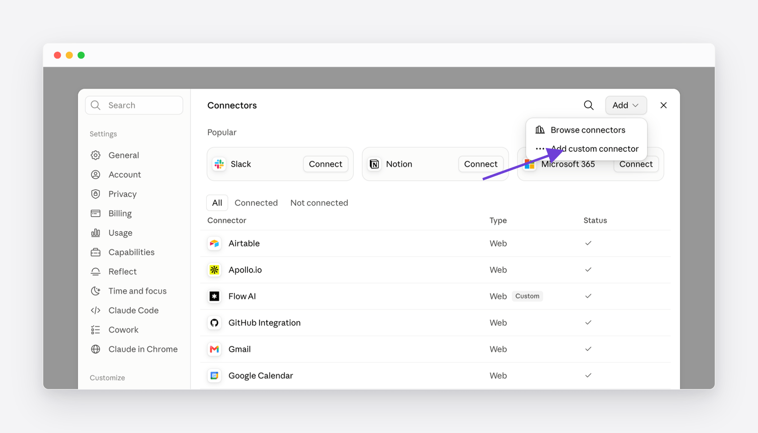
Task: Open General settings page
Action: coord(124,155)
